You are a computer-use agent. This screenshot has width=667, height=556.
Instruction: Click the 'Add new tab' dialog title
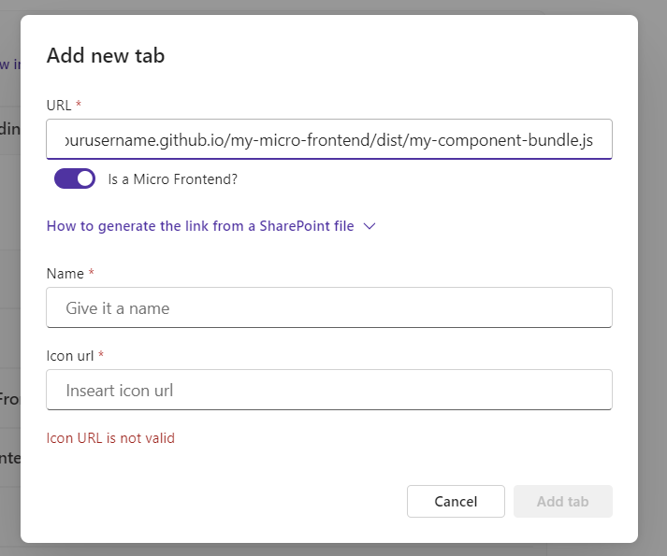point(106,56)
